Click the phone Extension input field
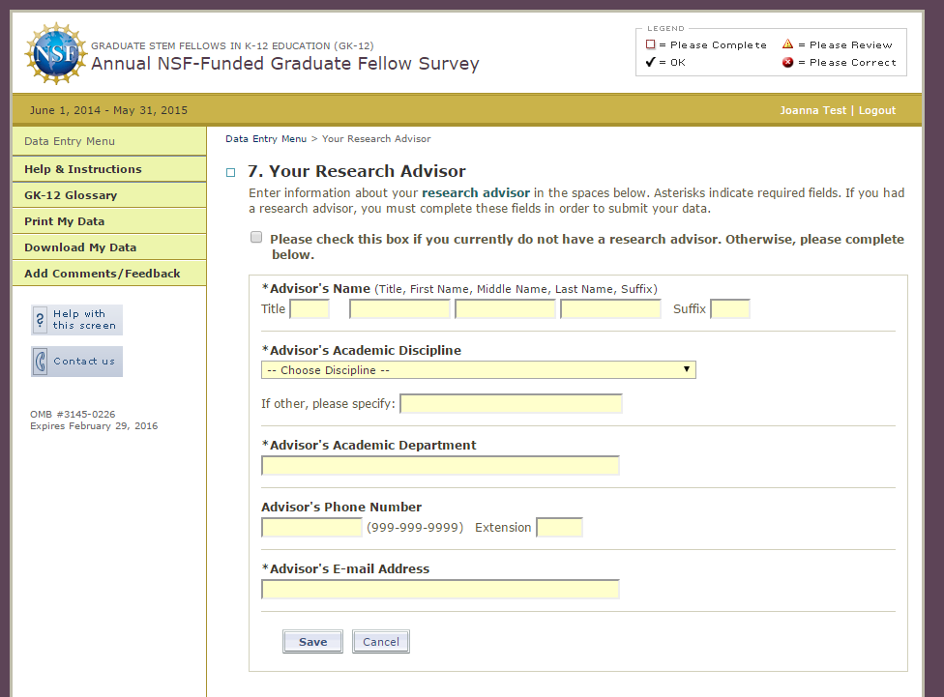Image resolution: width=944 pixels, height=697 pixels. 559,528
